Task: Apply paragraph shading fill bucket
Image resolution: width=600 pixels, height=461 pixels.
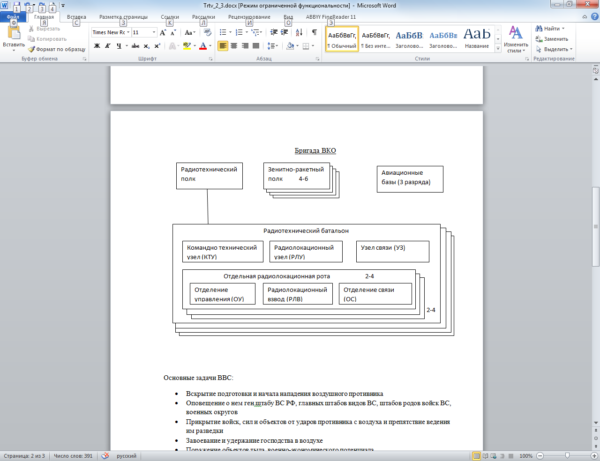Action: (290, 46)
